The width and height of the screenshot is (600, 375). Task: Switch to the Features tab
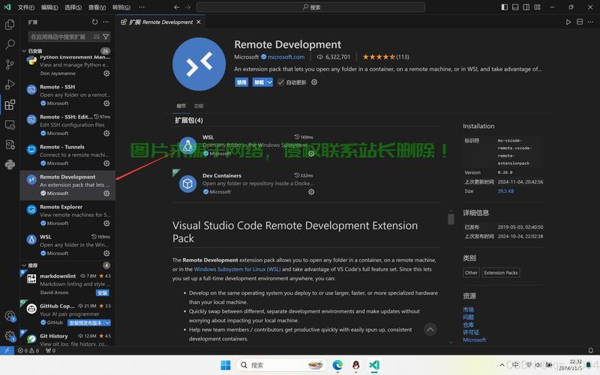(x=199, y=106)
